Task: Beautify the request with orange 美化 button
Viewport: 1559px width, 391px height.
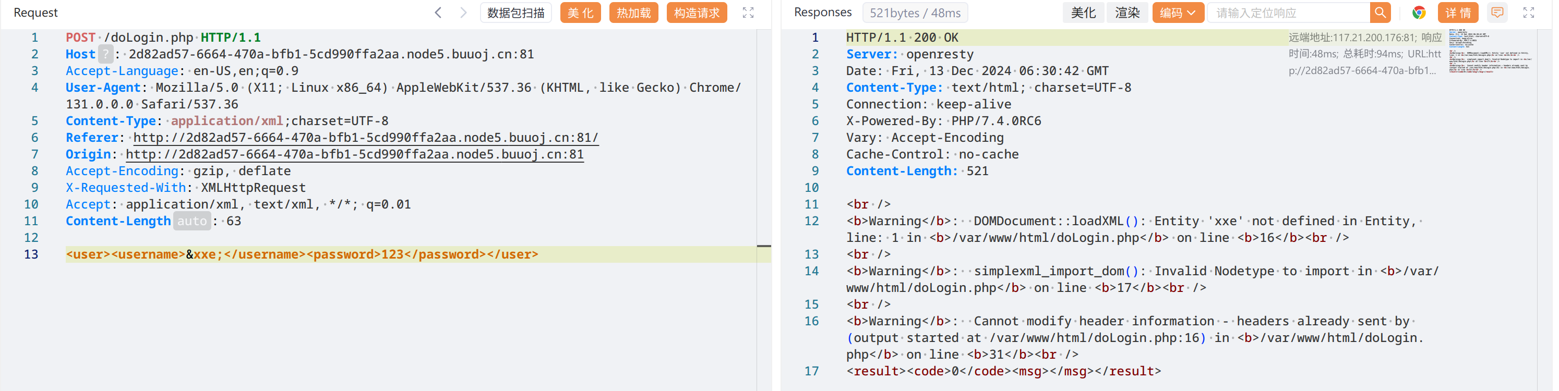Action: pyautogui.click(x=580, y=13)
